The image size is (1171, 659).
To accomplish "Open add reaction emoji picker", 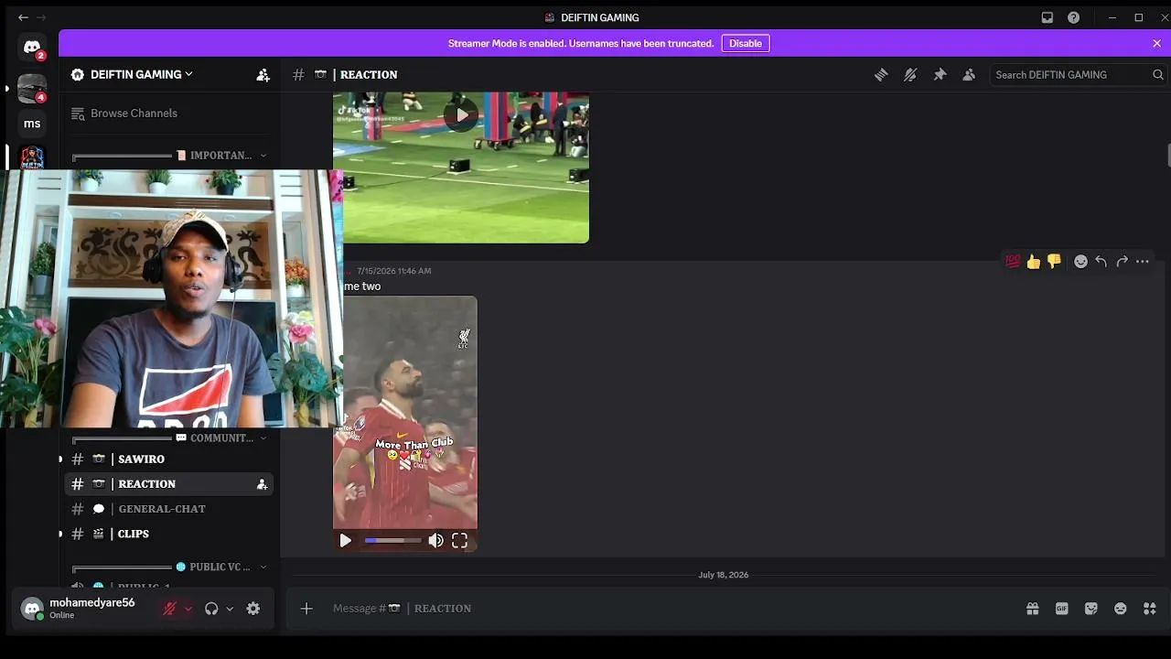I will pyautogui.click(x=1080, y=262).
